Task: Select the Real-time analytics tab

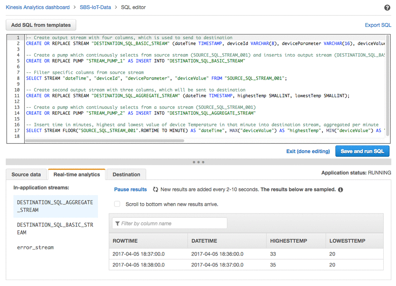Action: tap(76, 175)
